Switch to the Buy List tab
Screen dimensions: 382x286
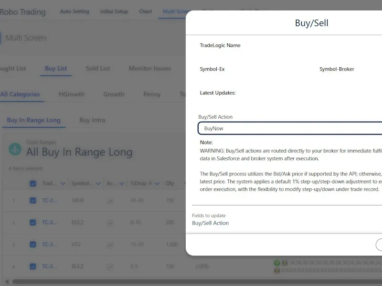click(x=56, y=68)
